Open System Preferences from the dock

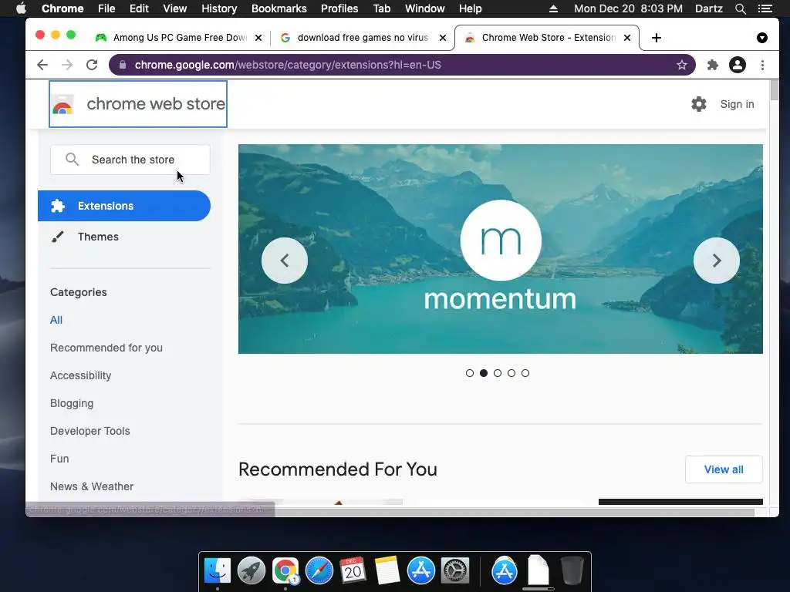(455, 571)
